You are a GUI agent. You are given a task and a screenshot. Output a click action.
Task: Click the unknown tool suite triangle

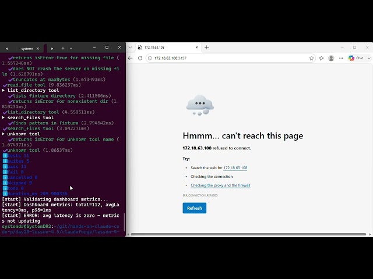click(3, 134)
